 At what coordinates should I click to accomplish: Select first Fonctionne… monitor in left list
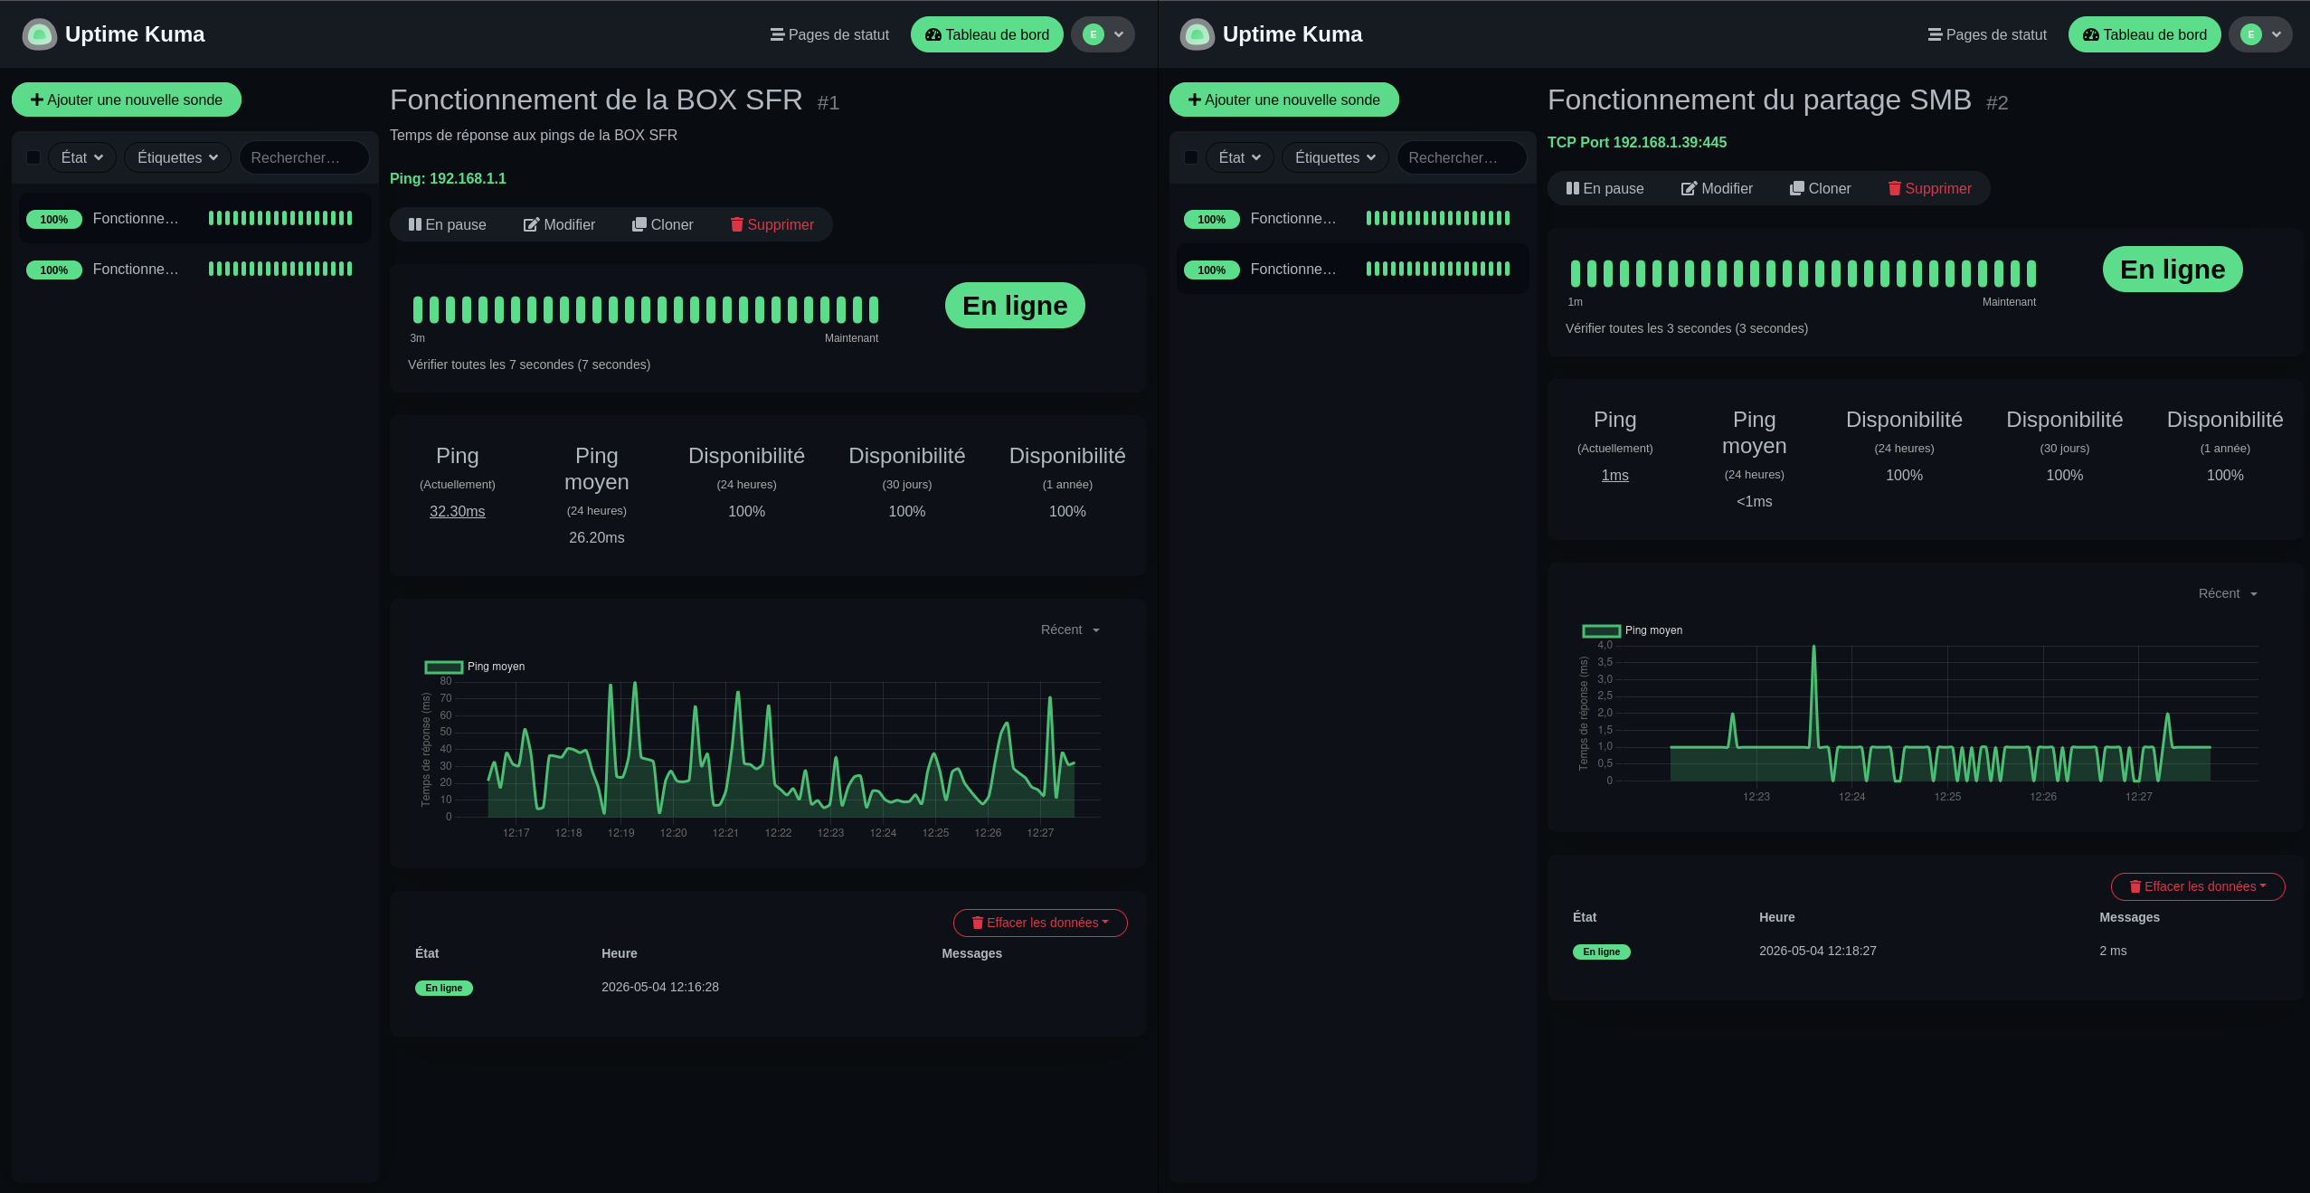(x=195, y=218)
